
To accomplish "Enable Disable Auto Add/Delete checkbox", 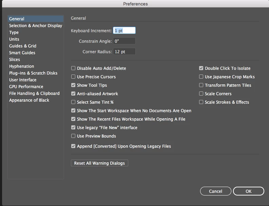I will [x=73, y=68].
